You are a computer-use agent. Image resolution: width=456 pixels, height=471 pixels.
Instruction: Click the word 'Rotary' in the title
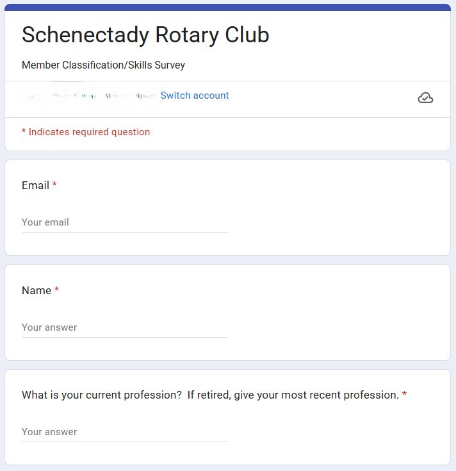pos(187,35)
